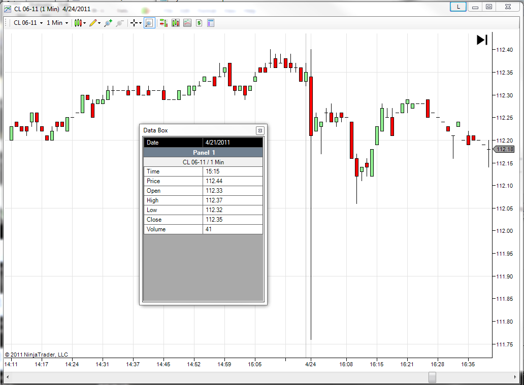524x385 pixels.
Task: Expand the chart style dropdown arrow
Action: click(x=85, y=23)
